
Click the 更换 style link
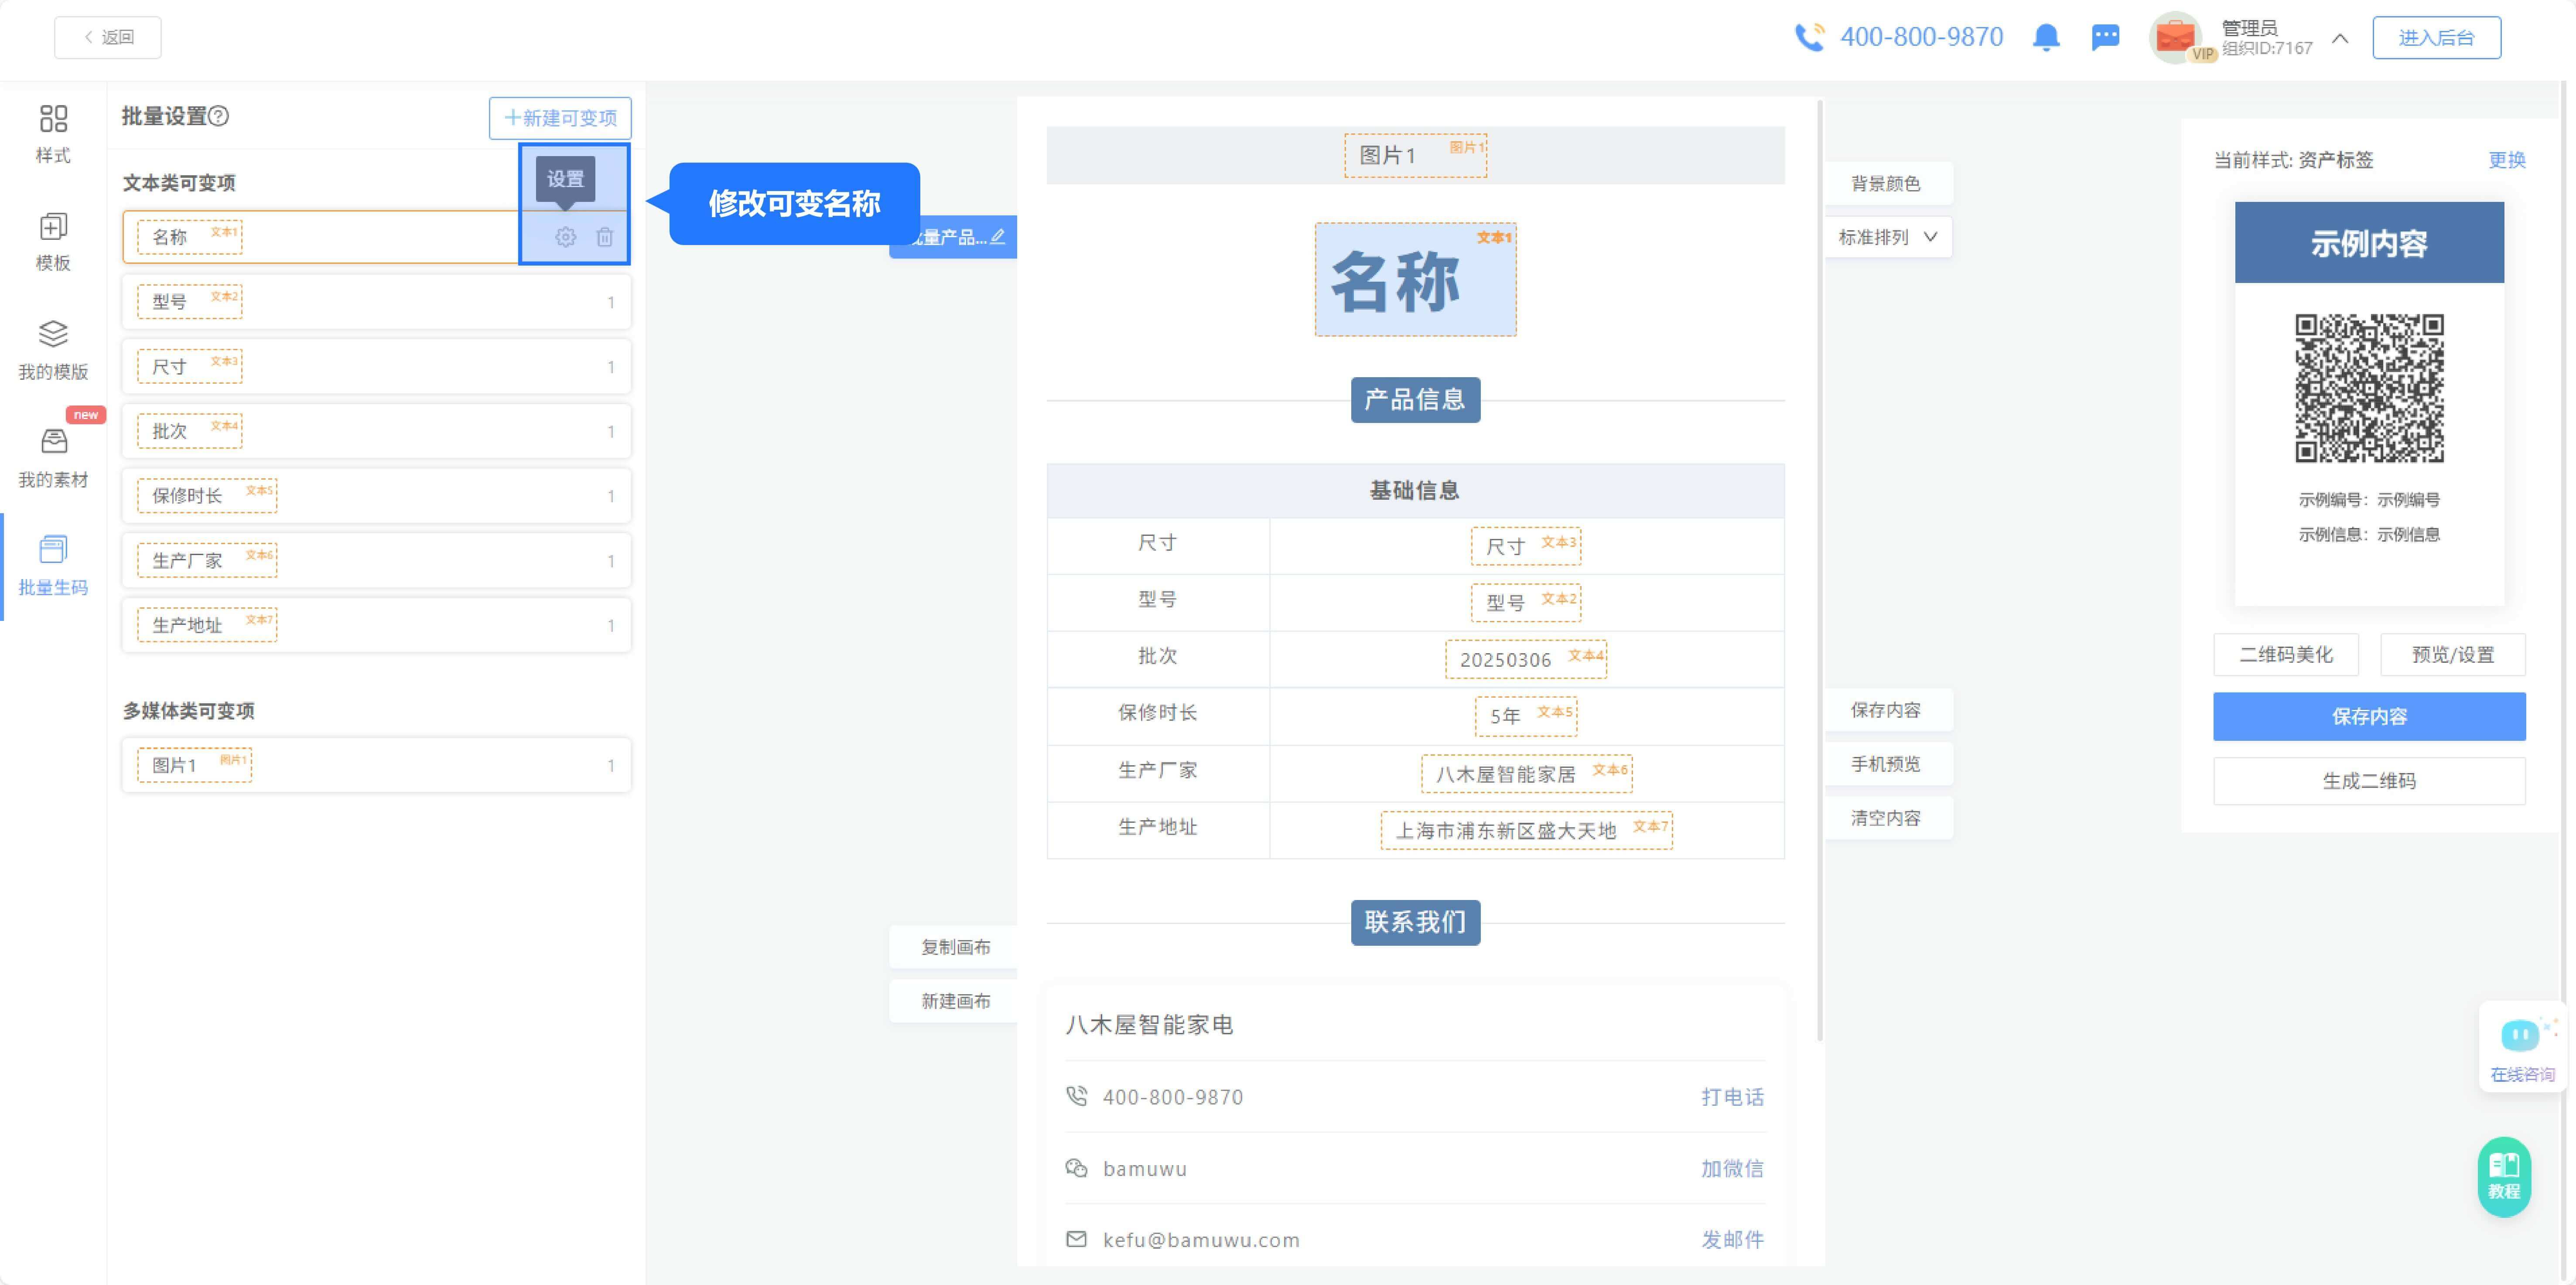[2506, 160]
